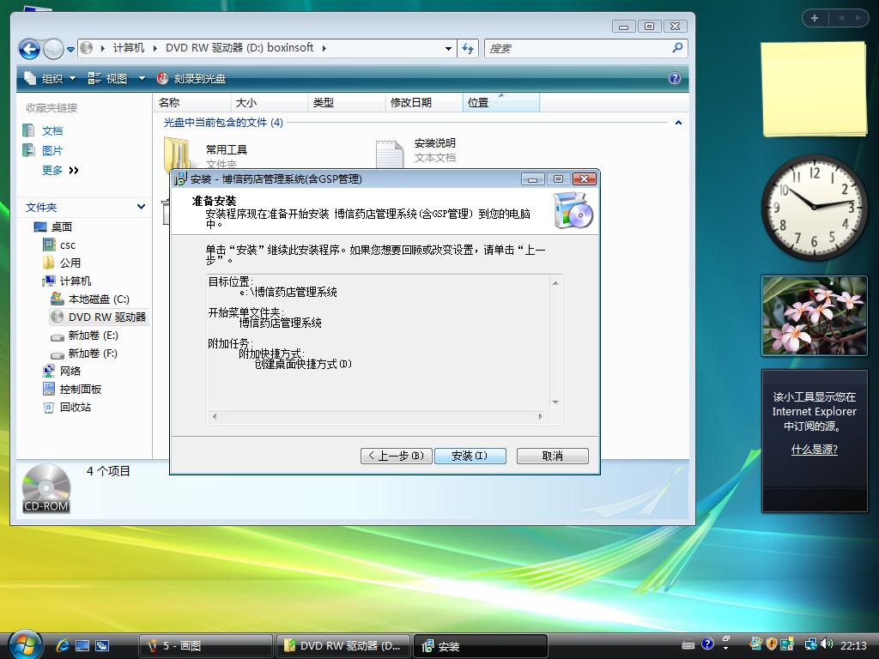Launch Internet Explorer from quick launch
The height and width of the screenshot is (659, 879).
pyautogui.click(x=63, y=645)
